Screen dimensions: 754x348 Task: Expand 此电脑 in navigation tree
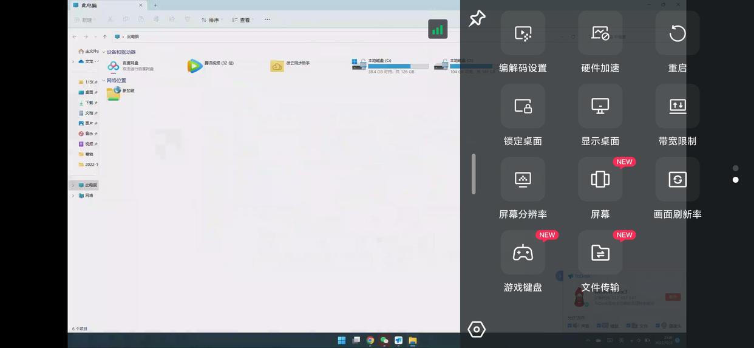pyautogui.click(x=73, y=185)
